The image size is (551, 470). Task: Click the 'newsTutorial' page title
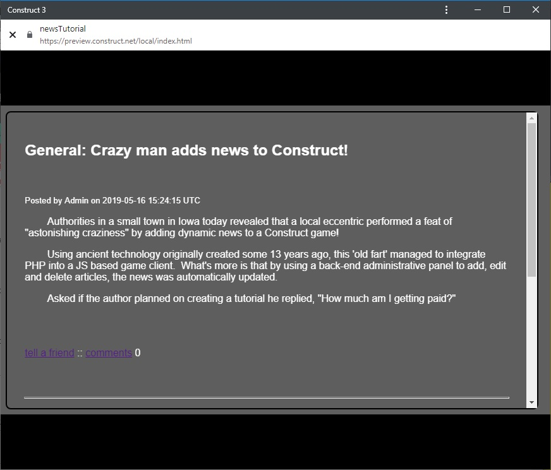(63, 29)
